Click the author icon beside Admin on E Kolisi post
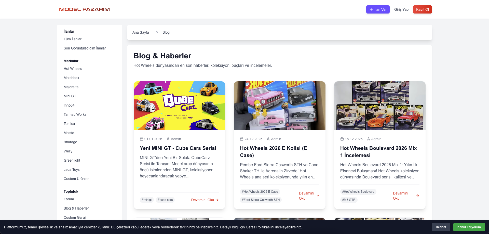Image resolution: width=489 pixels, height=234 pixels. pyautogui.click(x=268, y=139)
